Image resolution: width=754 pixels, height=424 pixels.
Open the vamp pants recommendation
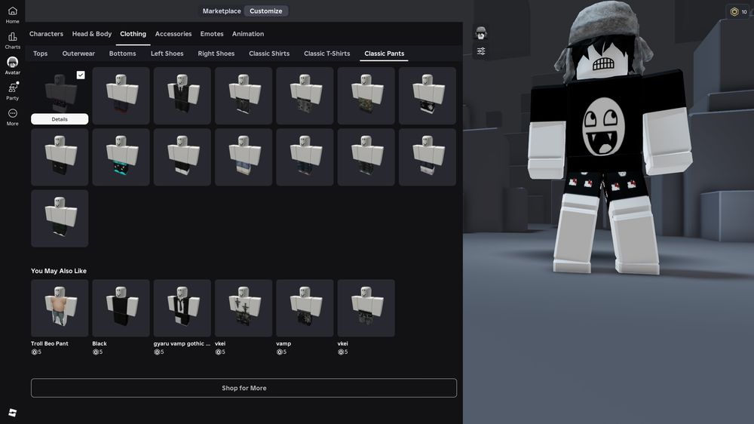[305, 308]
